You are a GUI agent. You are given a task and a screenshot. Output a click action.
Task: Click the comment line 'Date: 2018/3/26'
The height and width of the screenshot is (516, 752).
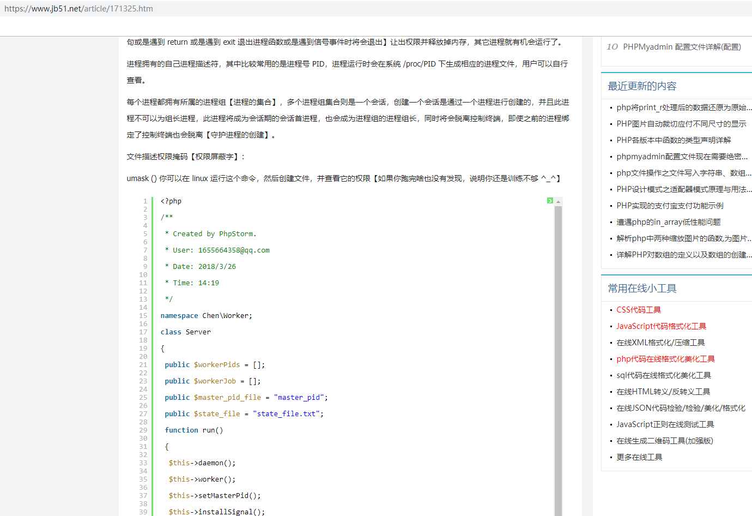point(200,267)
